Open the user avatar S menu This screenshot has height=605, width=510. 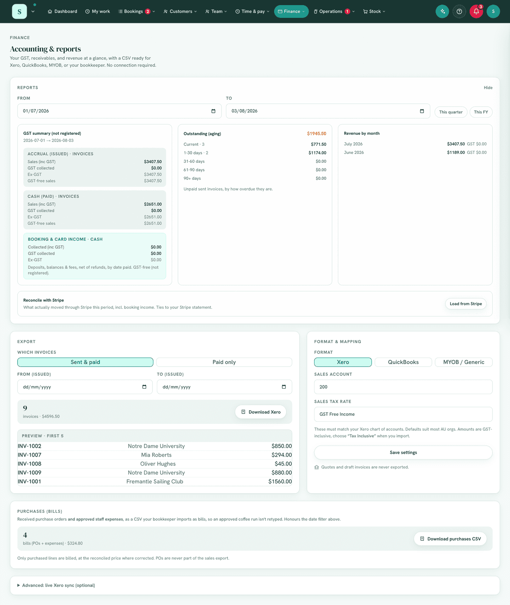coord(493,11)
